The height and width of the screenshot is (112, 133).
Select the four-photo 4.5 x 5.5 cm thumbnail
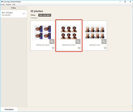pyautogui.click(x=43, y=32)
